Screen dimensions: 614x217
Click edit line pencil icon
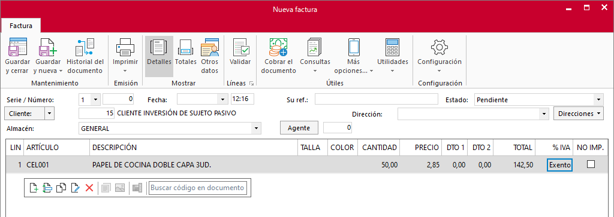[x=75, y=188]
